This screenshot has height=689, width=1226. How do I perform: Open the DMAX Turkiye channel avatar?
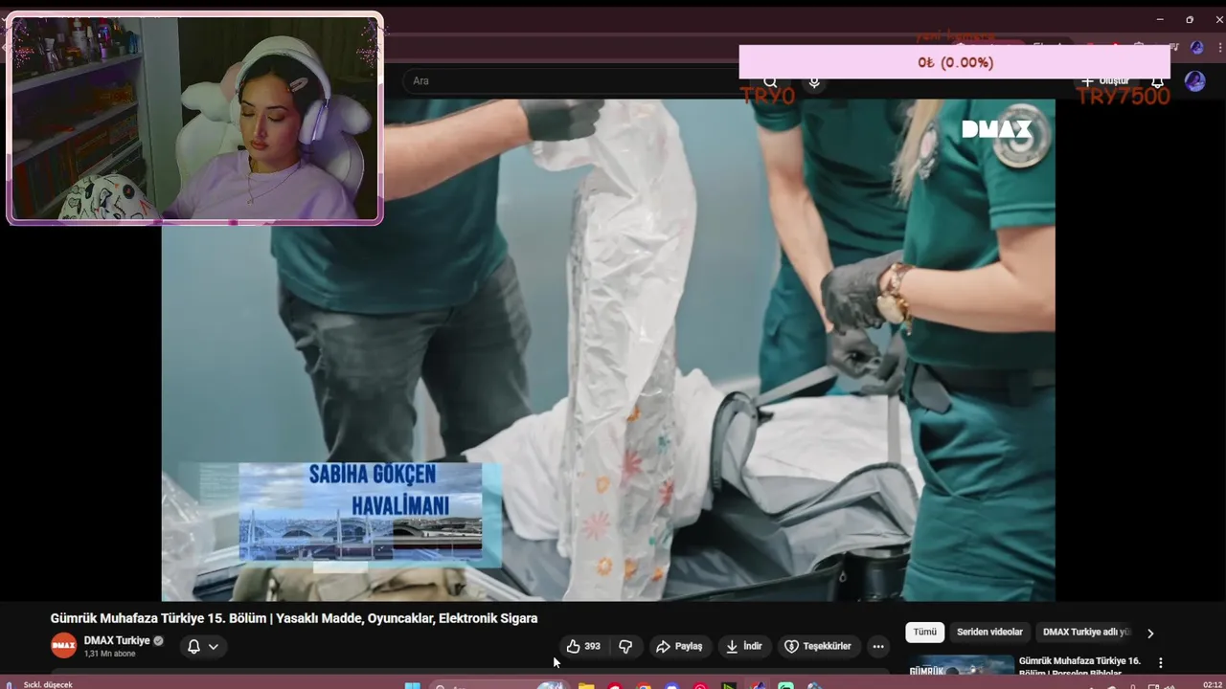point(63,646)
